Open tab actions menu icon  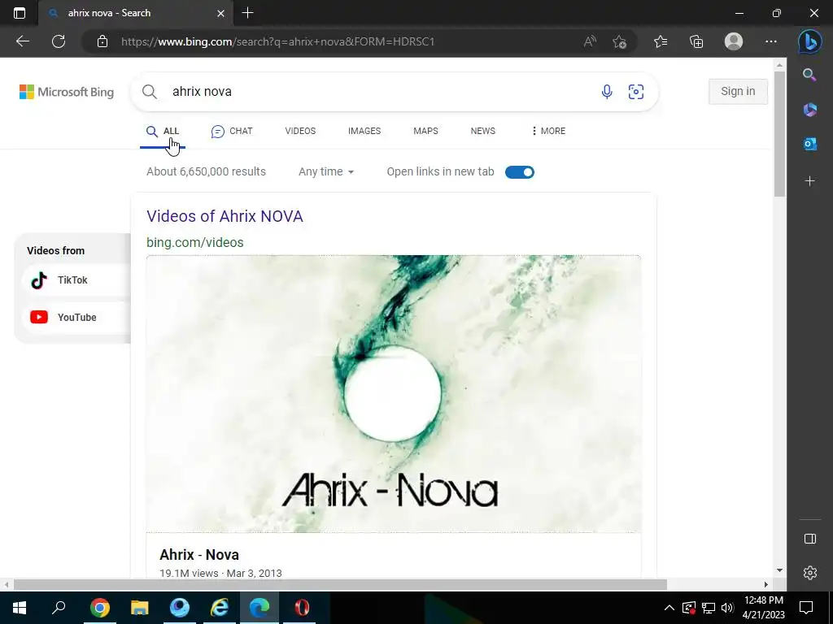point(20,13)
